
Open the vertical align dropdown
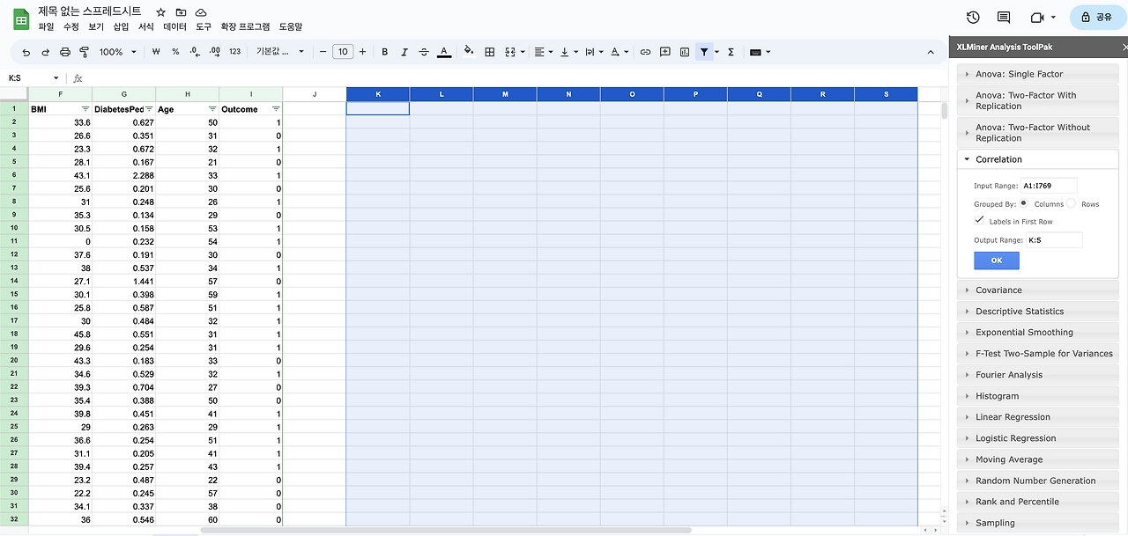(568, 52)
